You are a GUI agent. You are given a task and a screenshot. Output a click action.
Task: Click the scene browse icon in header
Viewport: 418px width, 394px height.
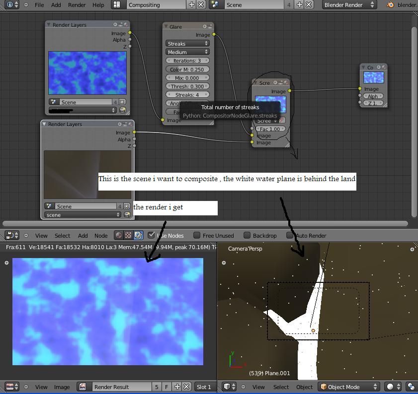pyautogui.click(x=215, y=4)
